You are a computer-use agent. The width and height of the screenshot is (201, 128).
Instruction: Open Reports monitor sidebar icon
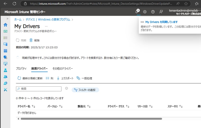click(5, 64)
